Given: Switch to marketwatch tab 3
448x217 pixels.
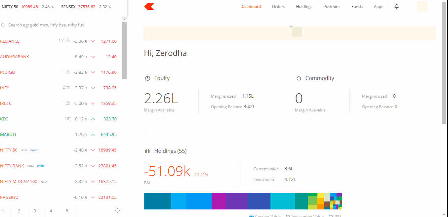Looking at the screenshot, I should (35, 211).
